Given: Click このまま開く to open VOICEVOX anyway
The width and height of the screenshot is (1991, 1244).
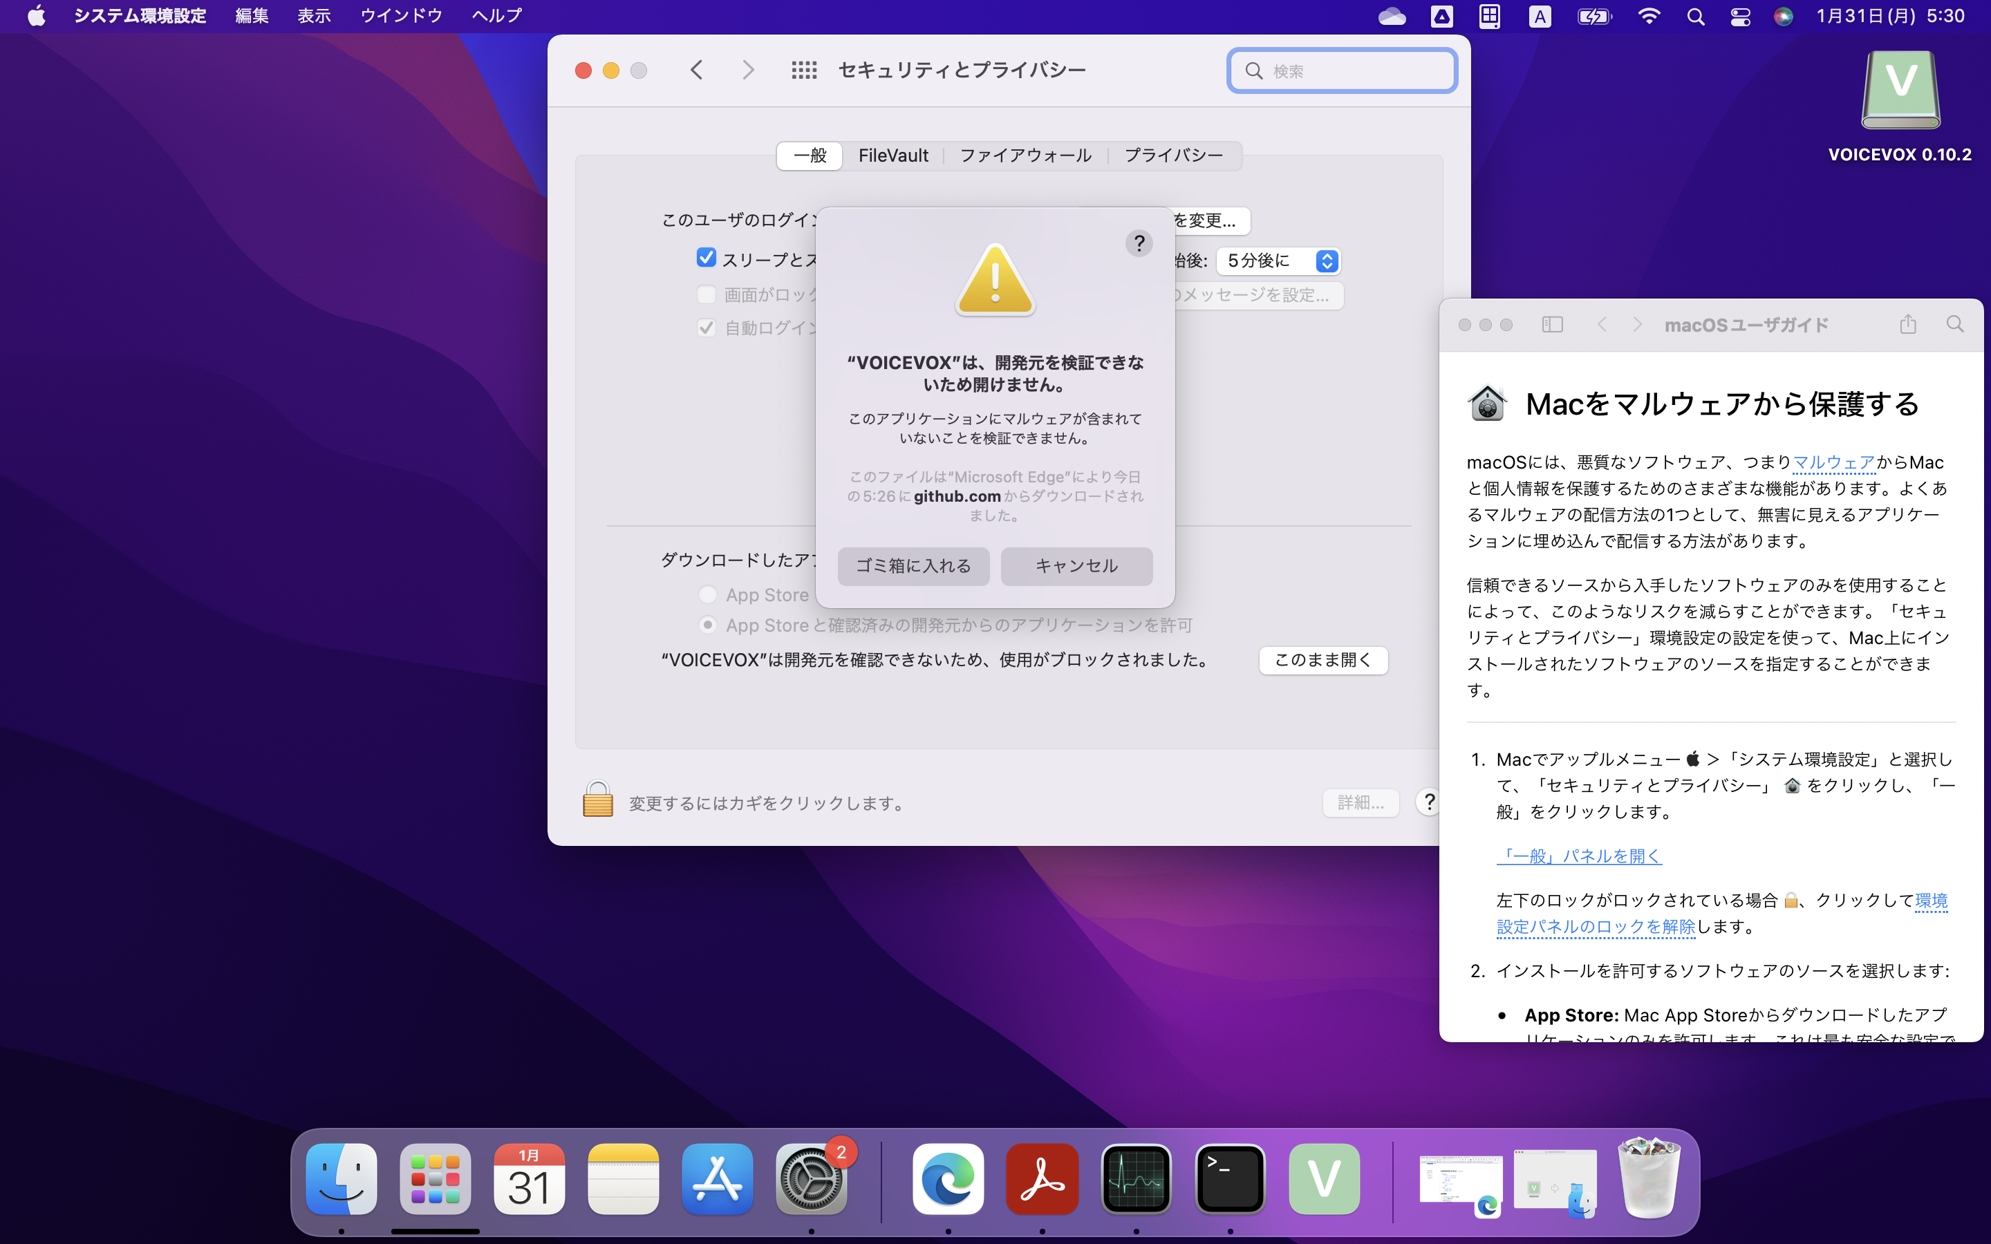Looking at the screenshot, I should point(1323,660).
